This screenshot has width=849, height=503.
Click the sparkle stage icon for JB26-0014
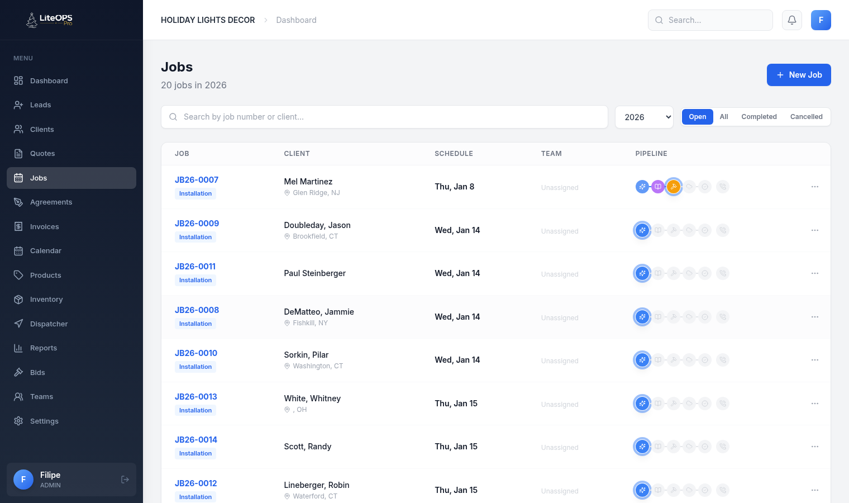pyautogui.click(x=642, y=447)
